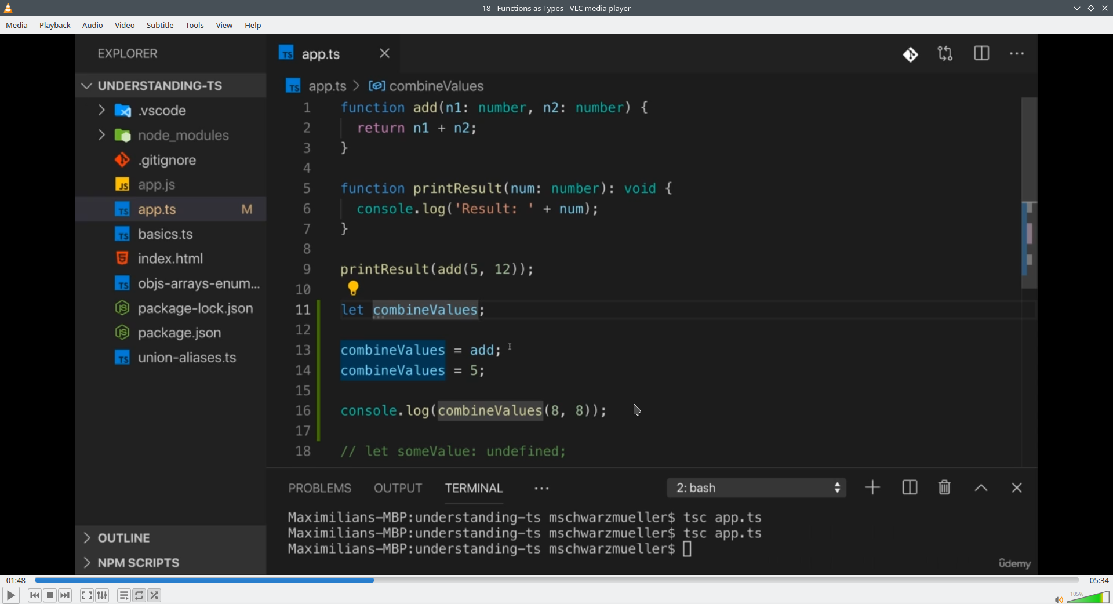1113x604 pixels.
Task: Open the Audio menu
Action: (93, 25)
